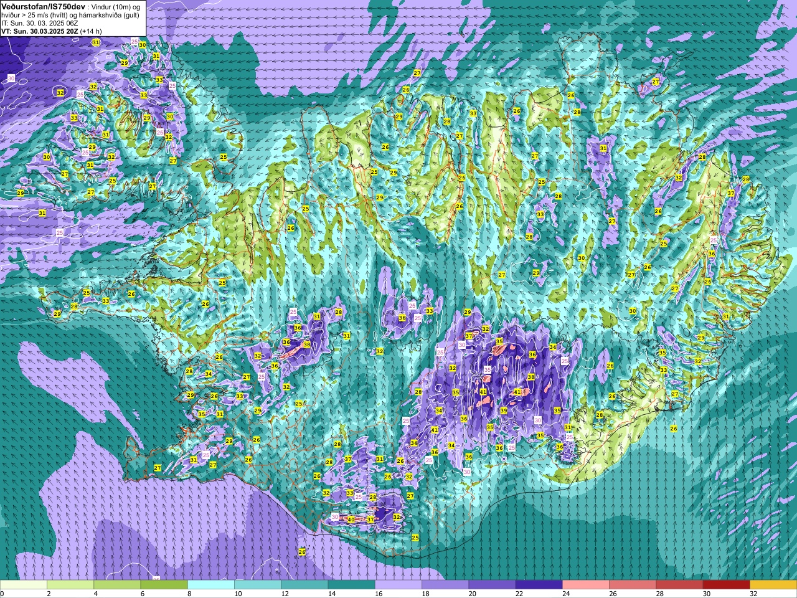Click the green 4–6 legend color segment

(117, 585)
